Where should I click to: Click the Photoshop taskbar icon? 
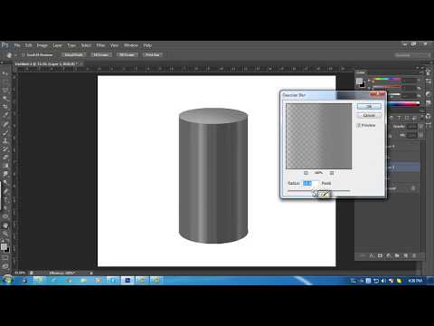[x=127, y=281]
